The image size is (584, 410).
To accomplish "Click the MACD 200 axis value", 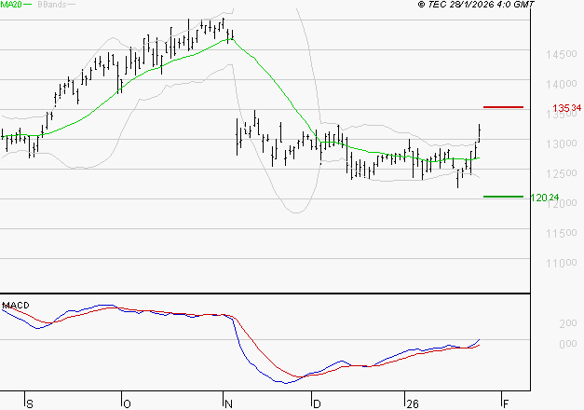I will click(x=568, y=323).
